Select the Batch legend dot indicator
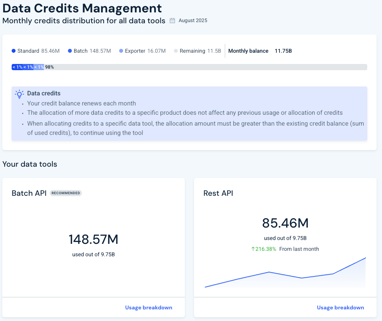Screen dimensions: 382x321 point(69,51)
